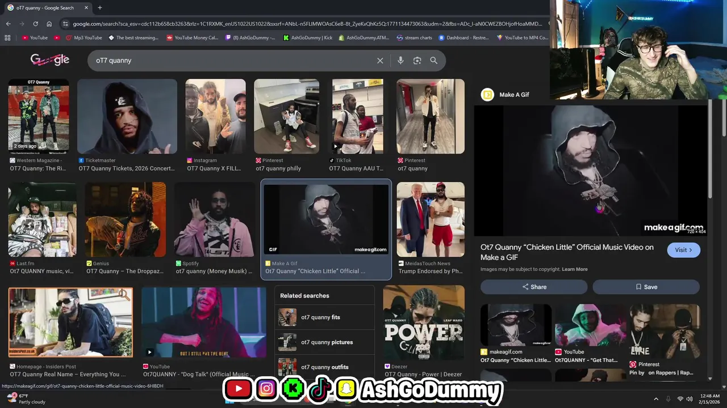Search by image with Google Lens
The height and width of the screenshot is (408, 727).
pyautogui.click(x=417, y=61)
